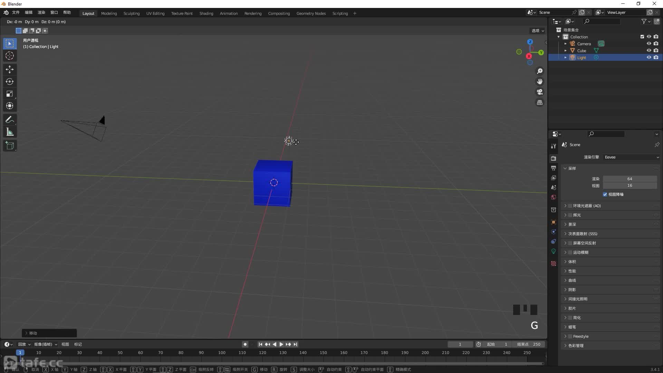Select the Add Cube tool icon
The image size is (663, 373).
point(10,145)
